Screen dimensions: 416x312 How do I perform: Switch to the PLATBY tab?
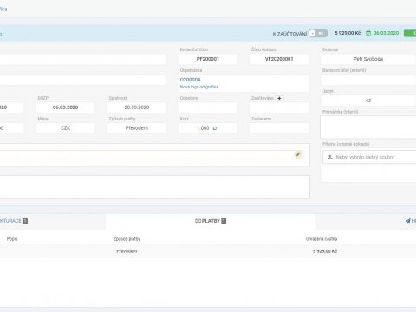[211, 221]
